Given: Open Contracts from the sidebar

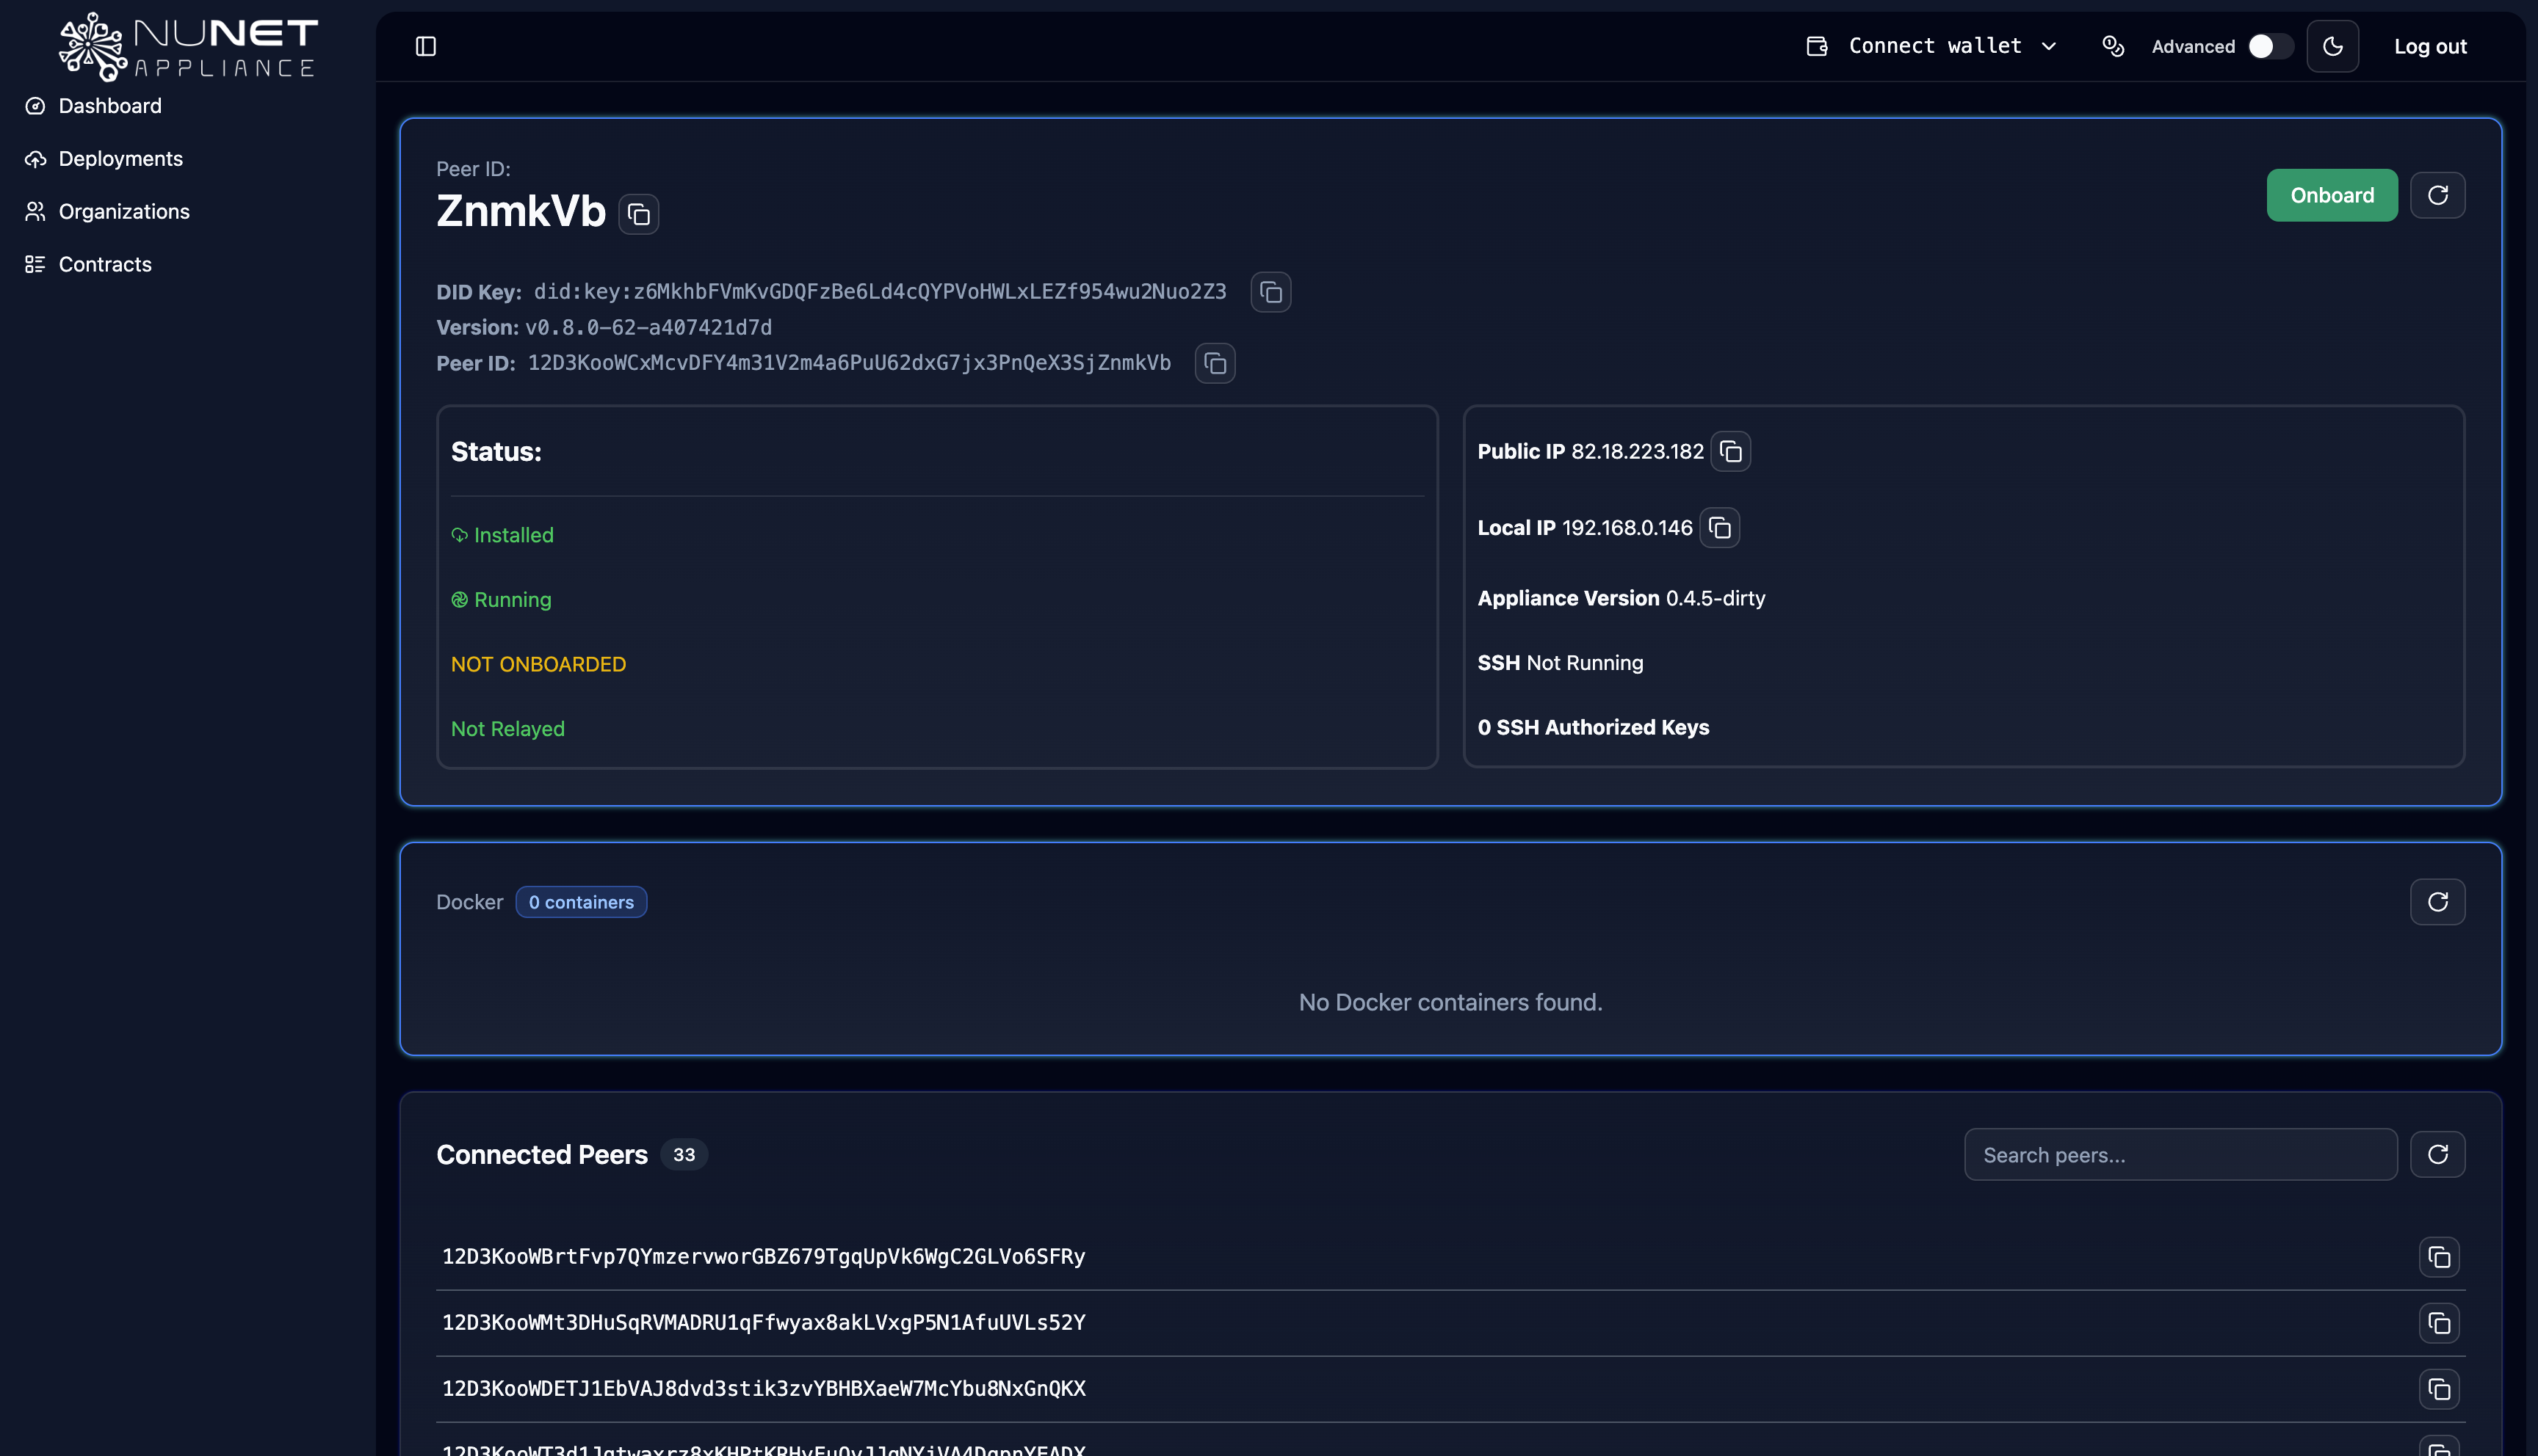Looking at the screenshot, I should tap(105, 265).
